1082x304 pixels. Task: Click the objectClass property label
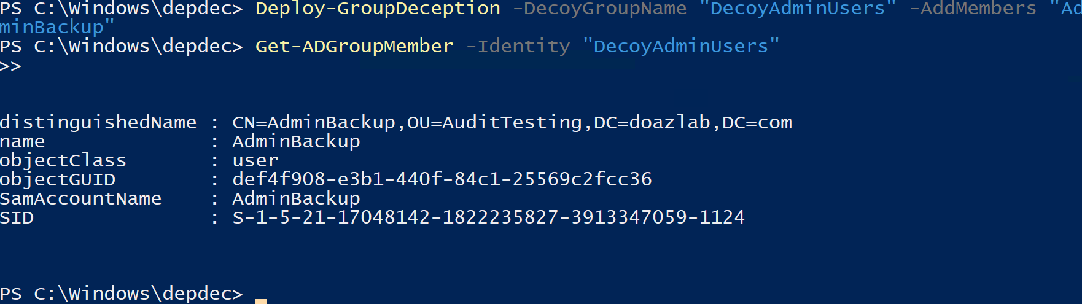(x=63, y=160)
